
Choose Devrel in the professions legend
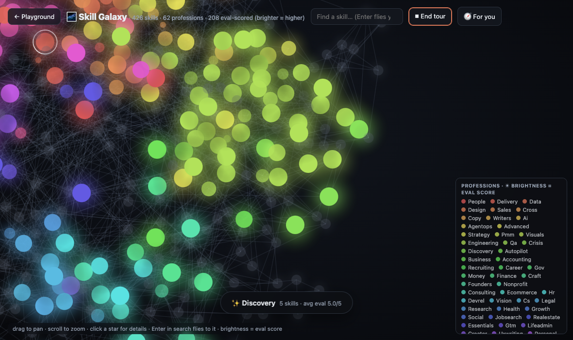pos(473,301)
